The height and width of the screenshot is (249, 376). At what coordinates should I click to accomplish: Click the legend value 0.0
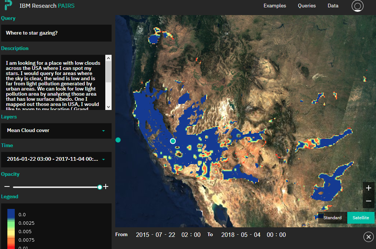[22, 215]
